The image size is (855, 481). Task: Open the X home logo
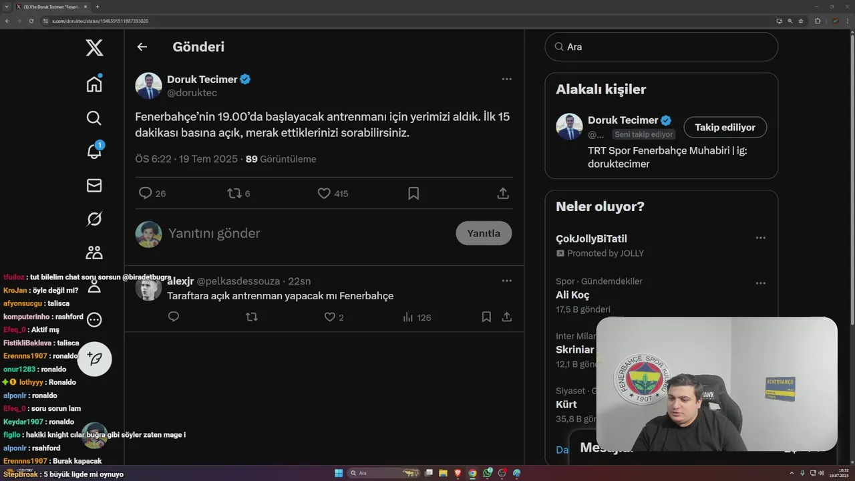[94, 47]
